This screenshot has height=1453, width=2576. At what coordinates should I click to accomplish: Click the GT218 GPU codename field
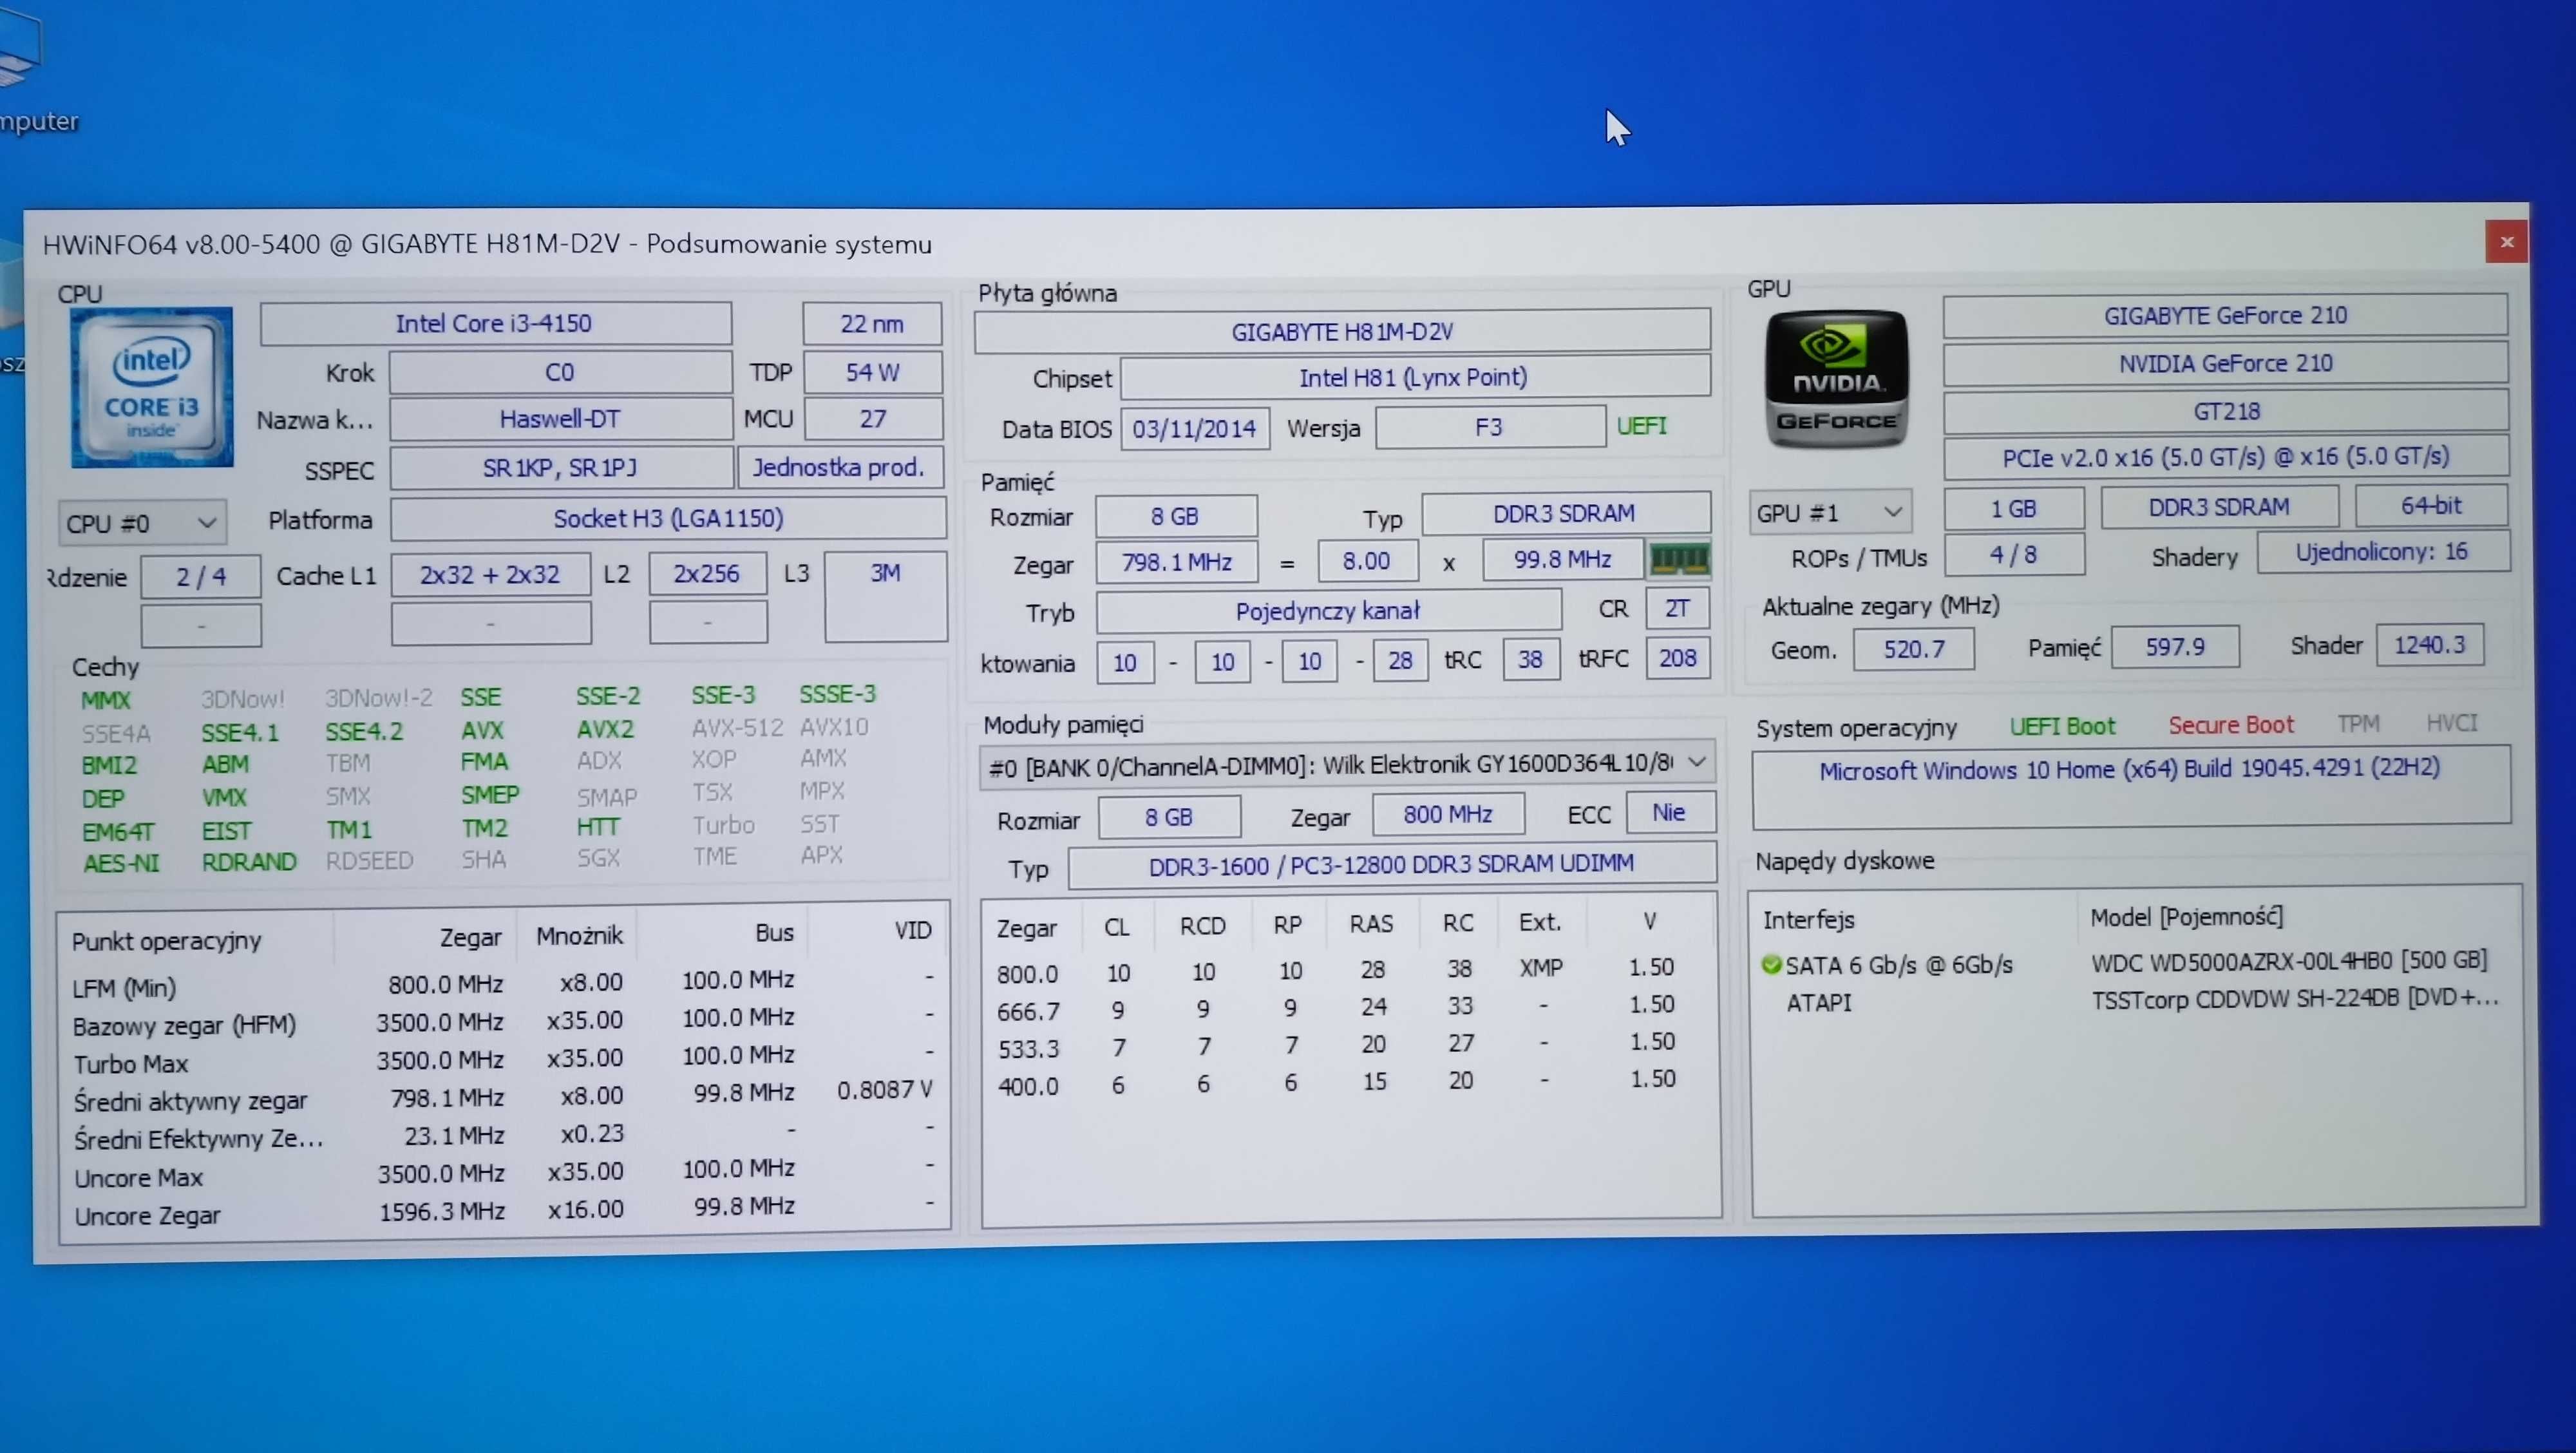[x=2226, y=410]
